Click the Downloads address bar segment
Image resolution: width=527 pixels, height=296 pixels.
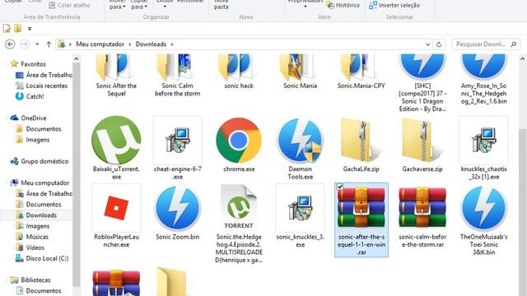151,44
